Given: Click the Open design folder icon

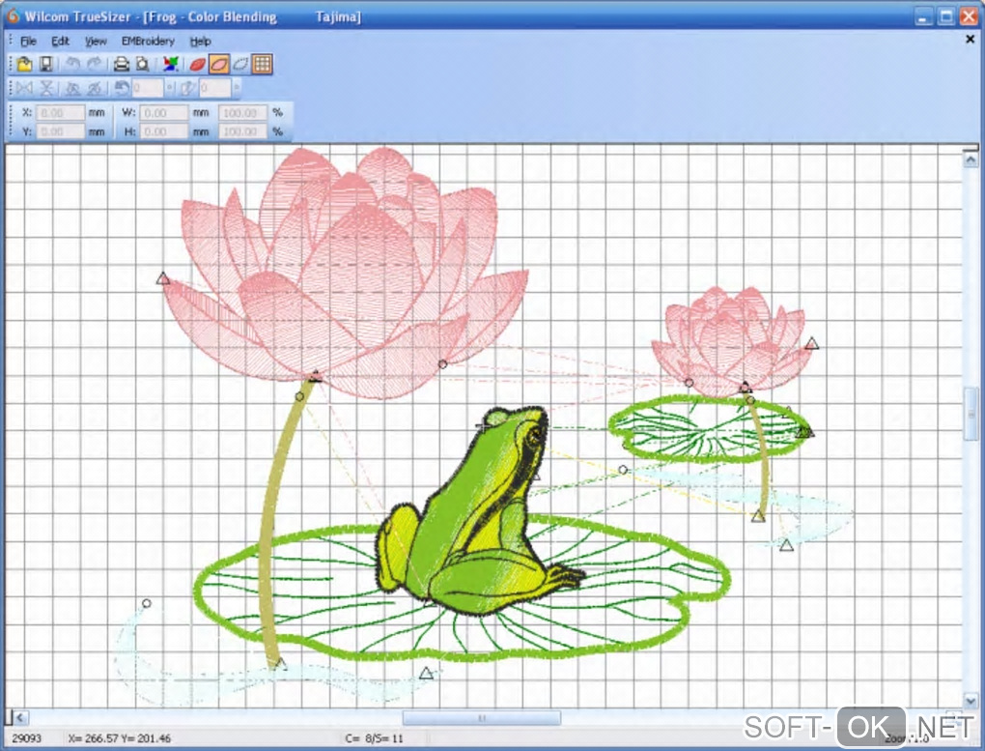Looking at the screenshot, I should tap(24, 64).
